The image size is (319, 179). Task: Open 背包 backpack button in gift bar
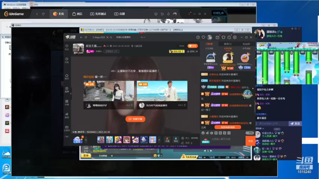tap(176, 140)
